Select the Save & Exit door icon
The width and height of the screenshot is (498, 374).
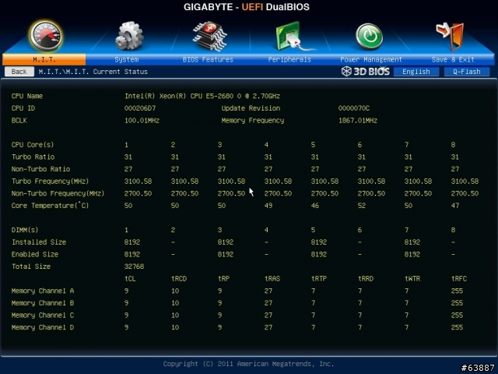pyautogui.click(x=450, y=36)
